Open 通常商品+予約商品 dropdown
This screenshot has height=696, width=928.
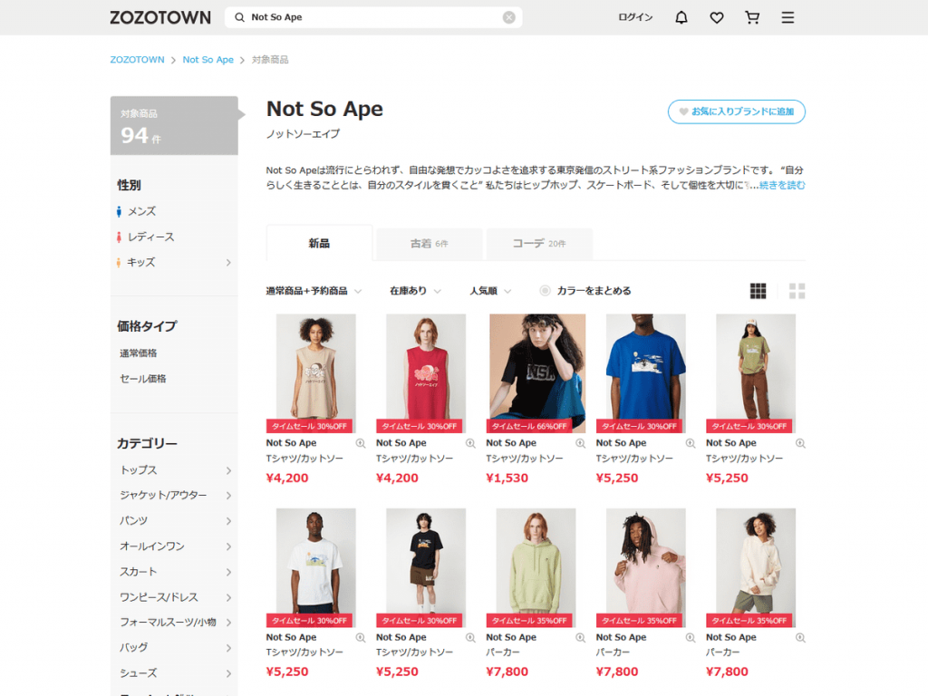tap(314, 291)
